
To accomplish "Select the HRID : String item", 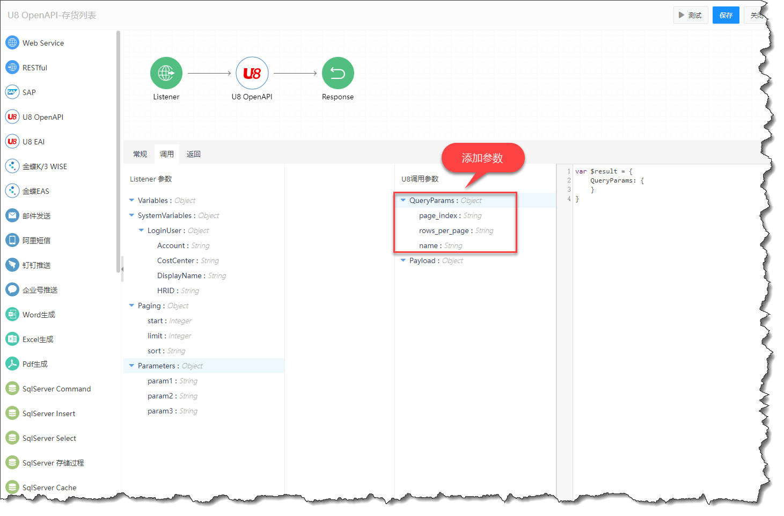I will pos(178,290).
